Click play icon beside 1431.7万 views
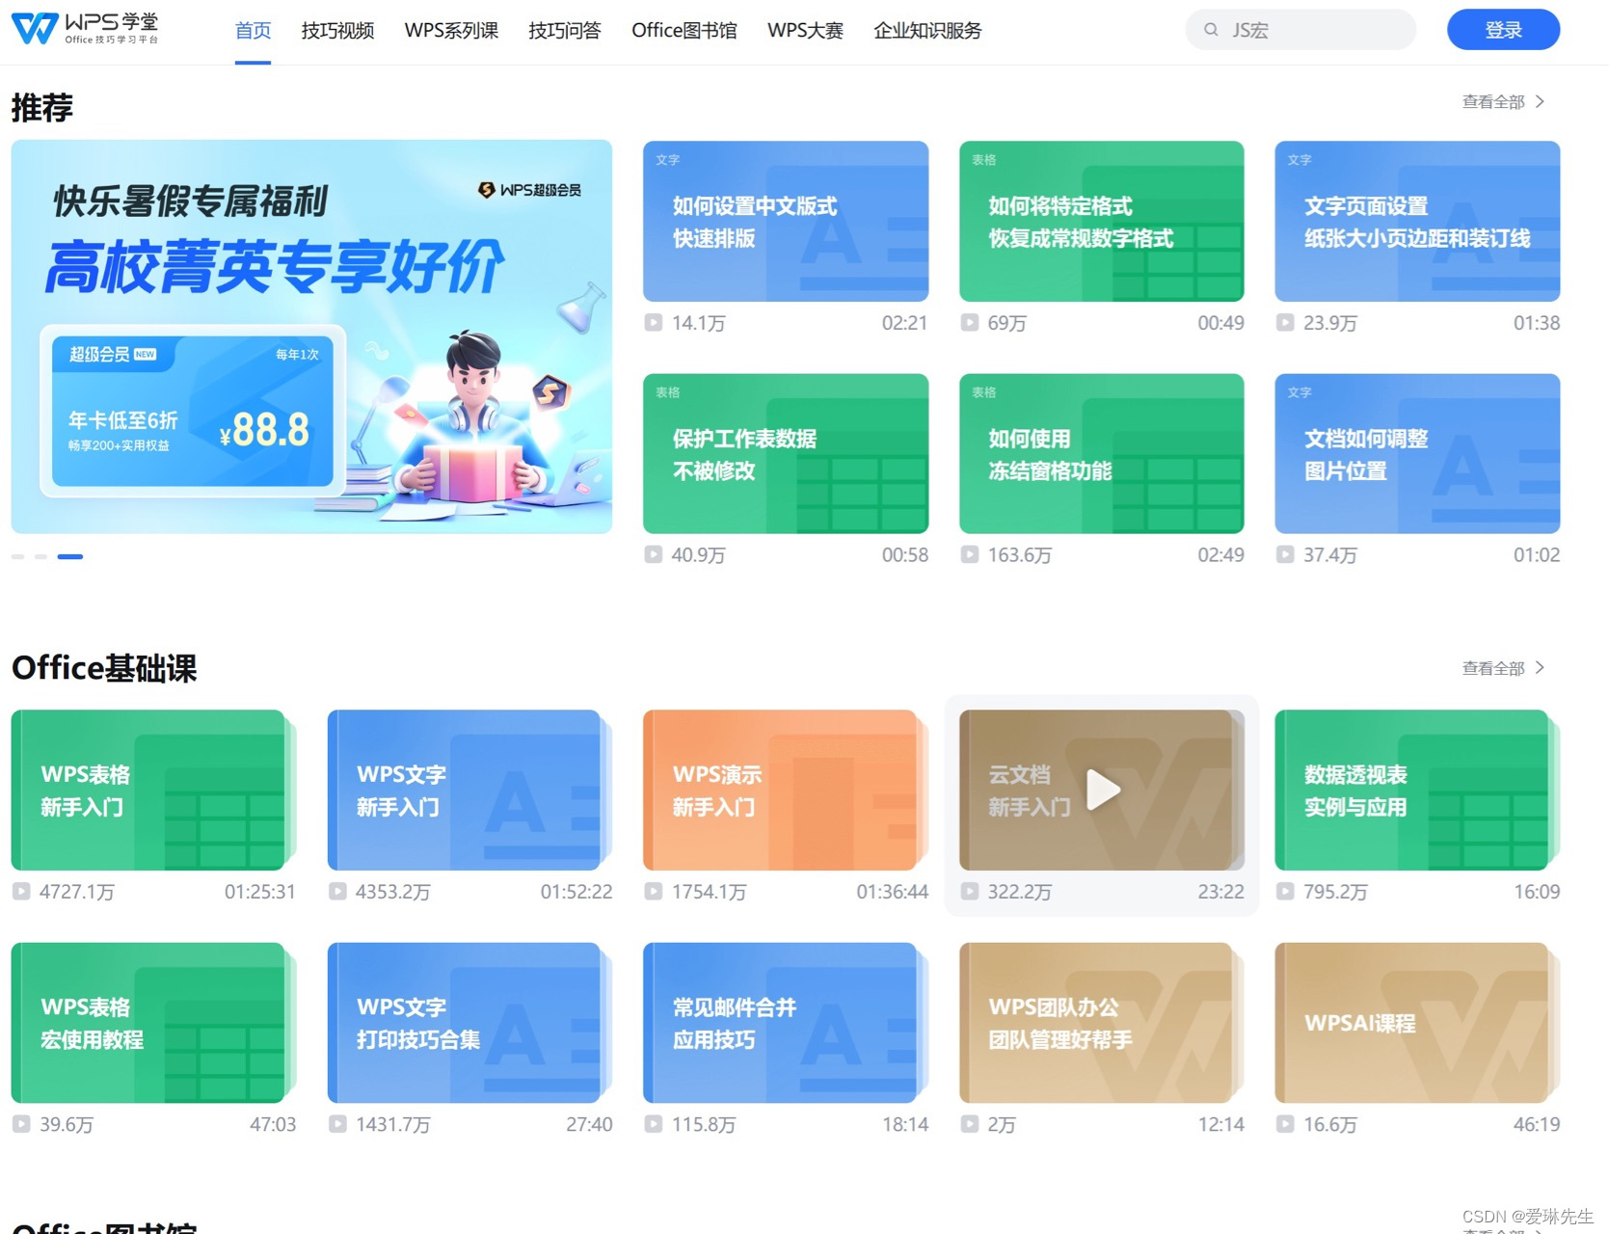Viewport: 1609px width, 1234px height. (337, 1124)
